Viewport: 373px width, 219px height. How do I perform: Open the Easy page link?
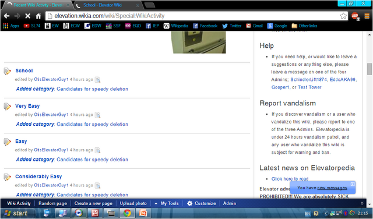coord(21,142)
